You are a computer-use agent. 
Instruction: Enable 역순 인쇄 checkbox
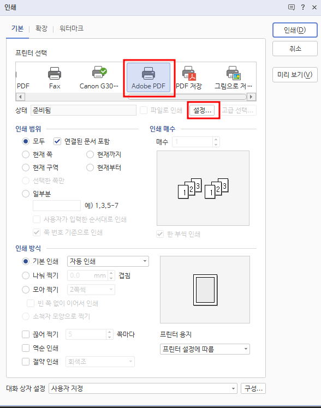26,348
